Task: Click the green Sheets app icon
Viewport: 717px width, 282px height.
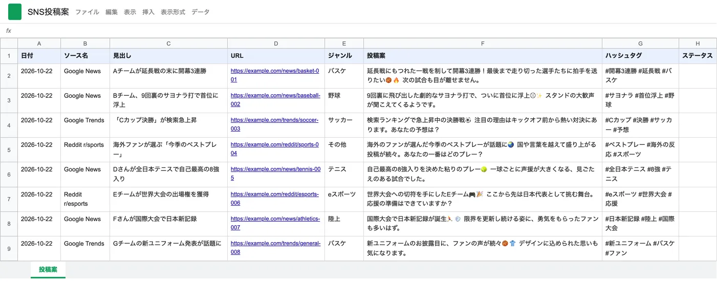Action: point(15,12)
